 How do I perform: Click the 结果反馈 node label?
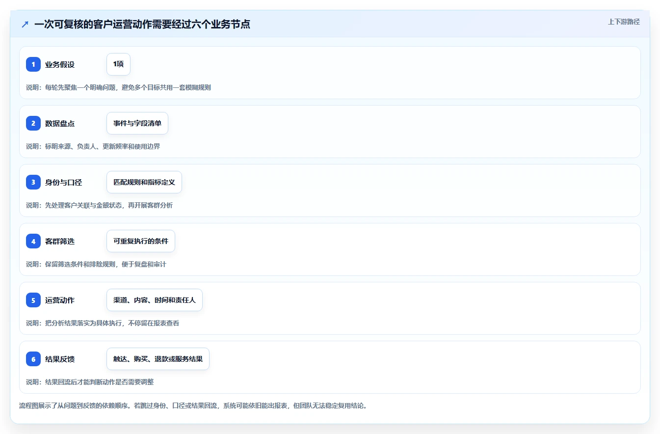click(60, 359)
